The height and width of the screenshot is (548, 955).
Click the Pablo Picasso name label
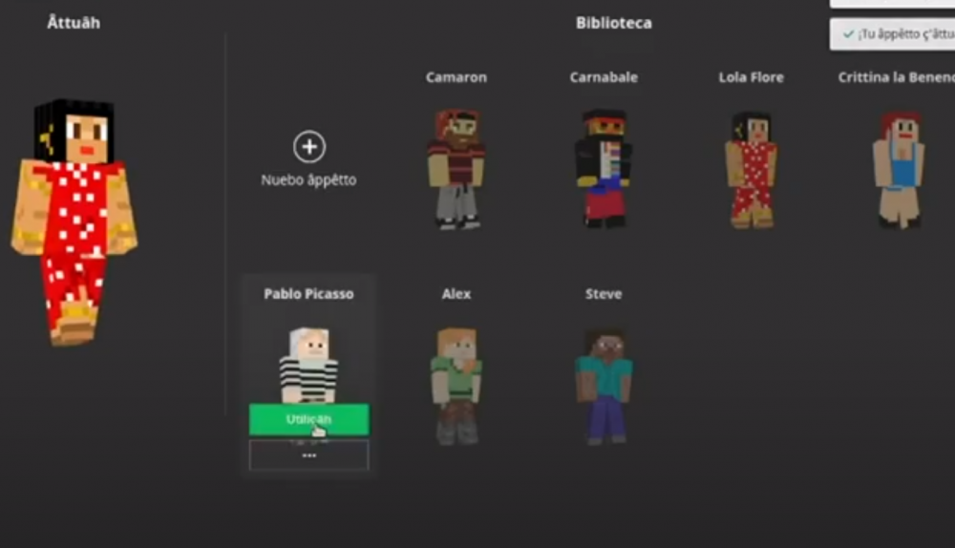pos(308,294)
